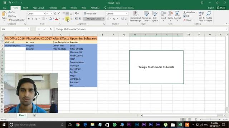This screenshot has height=128, width=229.
Task: Cut the selected cells
Action: pyautogui.click(x=11, y=12)
